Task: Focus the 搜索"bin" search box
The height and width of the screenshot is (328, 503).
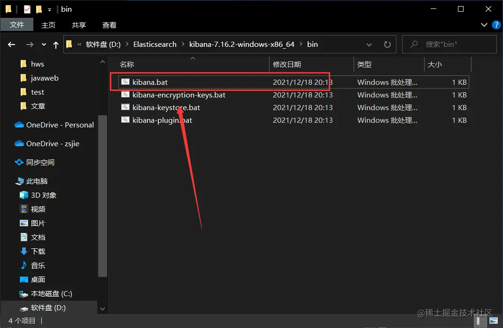Action: point(449,44)
